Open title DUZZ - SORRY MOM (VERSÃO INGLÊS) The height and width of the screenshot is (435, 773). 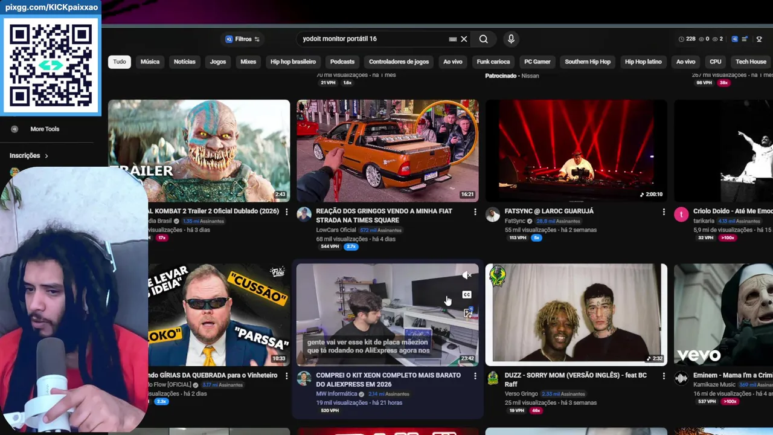click(576, 379)
